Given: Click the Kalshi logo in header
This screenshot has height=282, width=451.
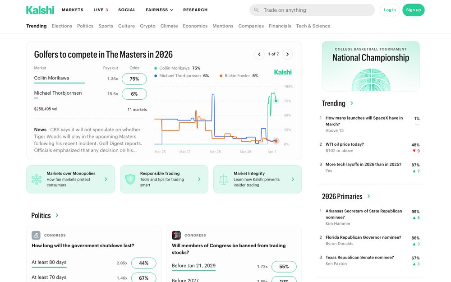Looking at the screenshot, I should [40, 10].
